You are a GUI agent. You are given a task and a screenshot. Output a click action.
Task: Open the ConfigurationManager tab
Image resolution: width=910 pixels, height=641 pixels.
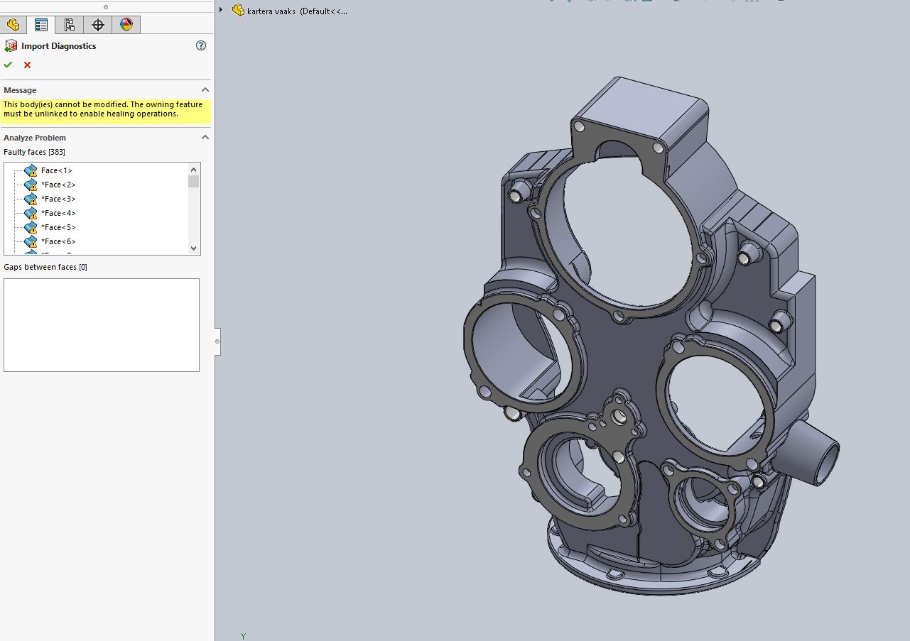[x=69, y=25]
